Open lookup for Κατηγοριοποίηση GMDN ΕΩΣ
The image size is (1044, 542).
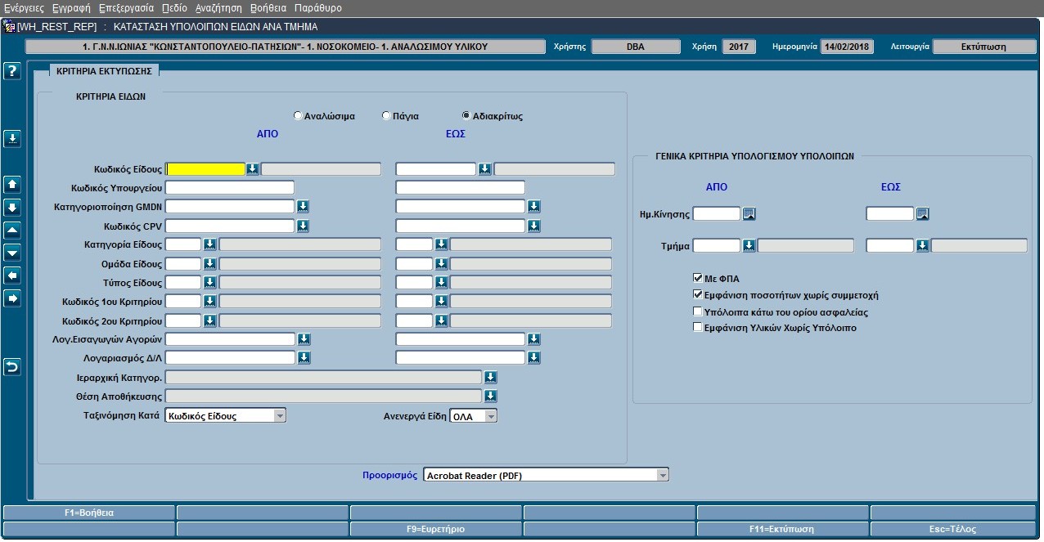tap(533, 206)
